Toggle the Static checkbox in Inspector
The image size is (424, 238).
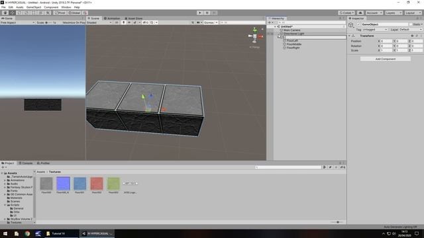click(x=411, y=24)
